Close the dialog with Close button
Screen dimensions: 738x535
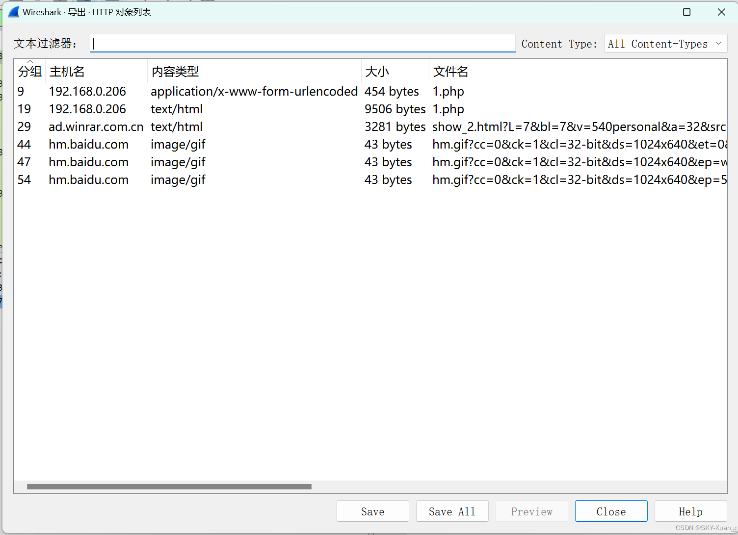[611, 511]
